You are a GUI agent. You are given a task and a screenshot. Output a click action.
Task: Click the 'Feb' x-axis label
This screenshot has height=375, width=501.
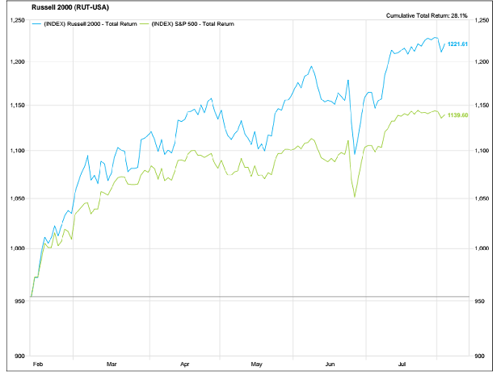click(x=38, y=364)
